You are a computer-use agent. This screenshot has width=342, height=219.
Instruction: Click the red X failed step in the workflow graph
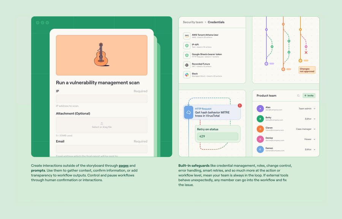pos(306,52)
